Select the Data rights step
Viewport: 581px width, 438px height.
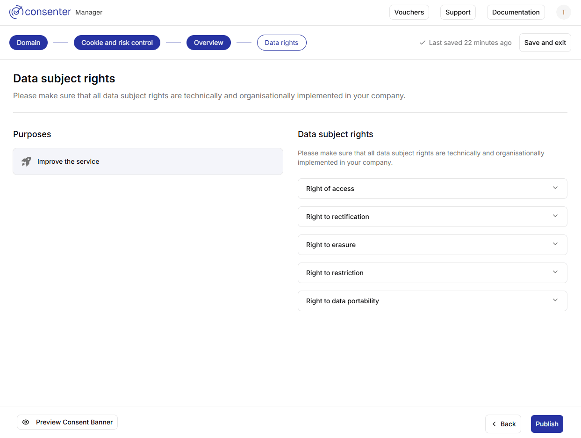281,42
